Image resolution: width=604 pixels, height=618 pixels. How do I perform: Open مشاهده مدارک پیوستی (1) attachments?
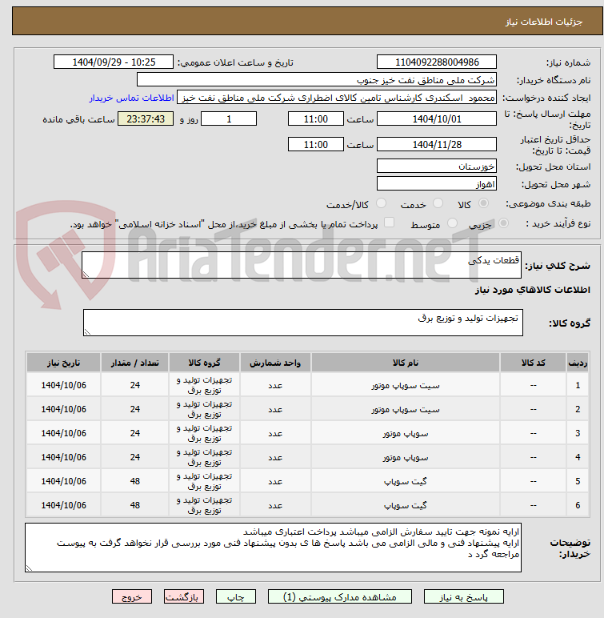coord(340,596)
